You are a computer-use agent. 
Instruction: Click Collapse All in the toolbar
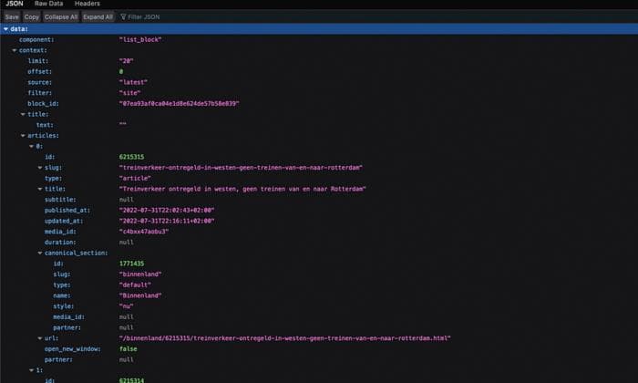pos(61,16)
